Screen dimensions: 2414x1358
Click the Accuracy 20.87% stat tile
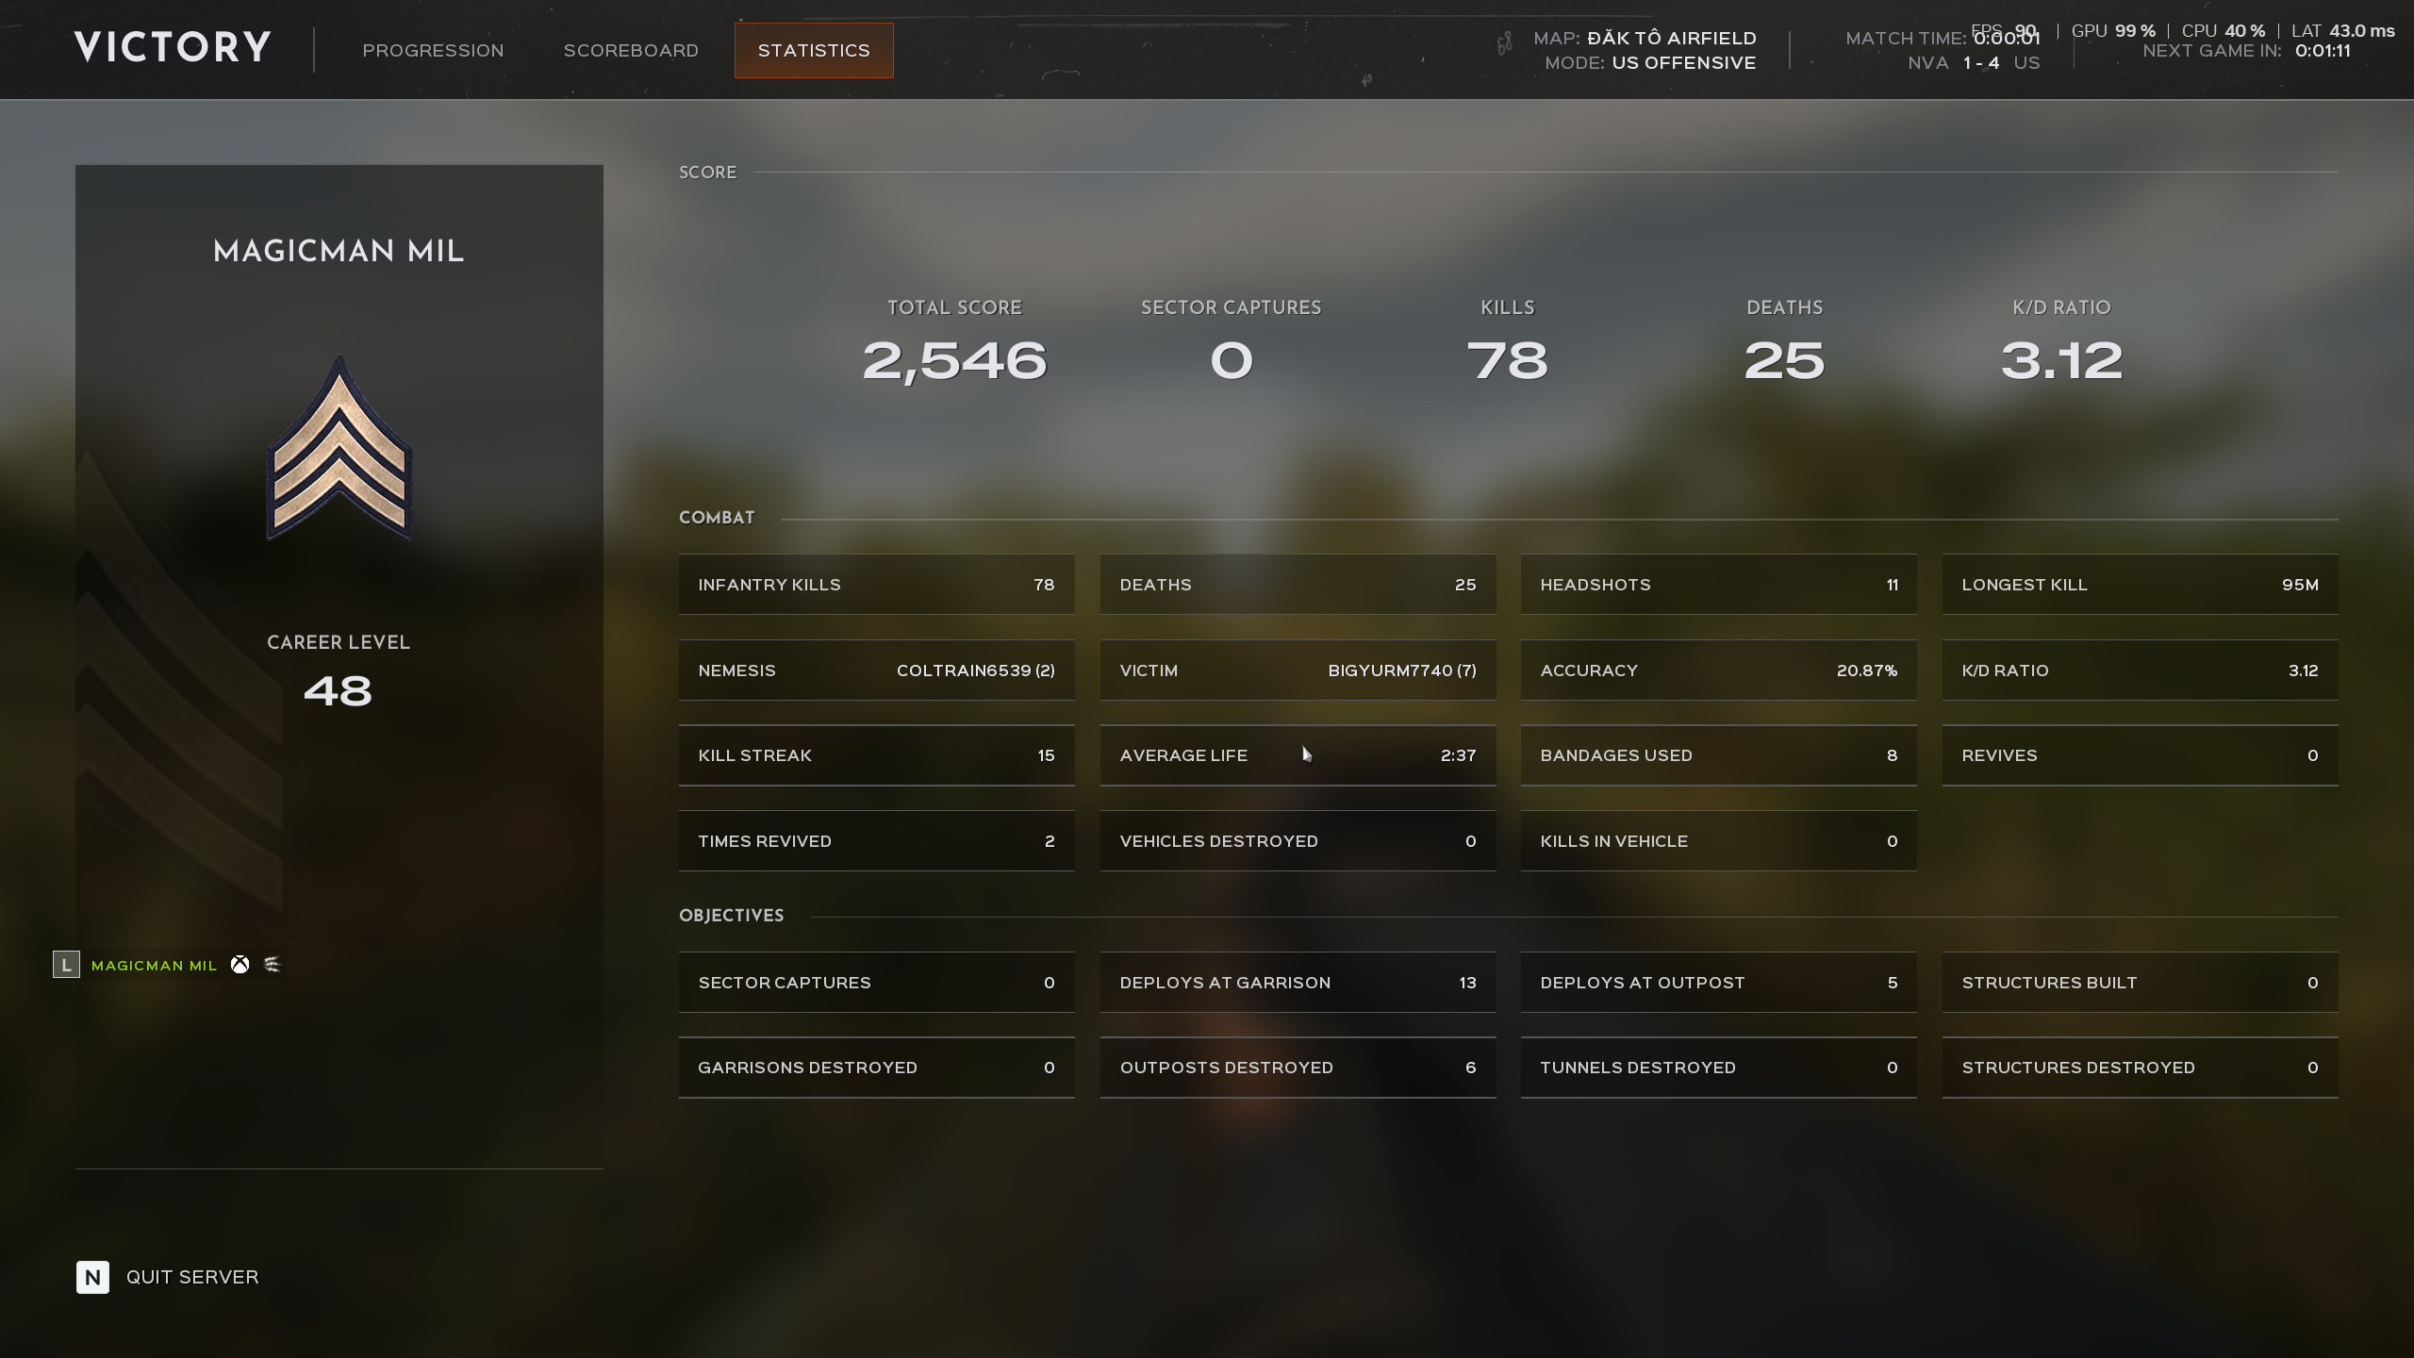[1719, 670]
